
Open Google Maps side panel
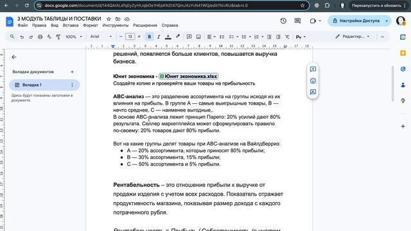403,101
